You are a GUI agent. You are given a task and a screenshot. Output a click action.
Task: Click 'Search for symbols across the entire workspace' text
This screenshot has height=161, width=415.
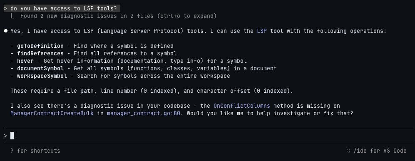click(x=154, y=76)
